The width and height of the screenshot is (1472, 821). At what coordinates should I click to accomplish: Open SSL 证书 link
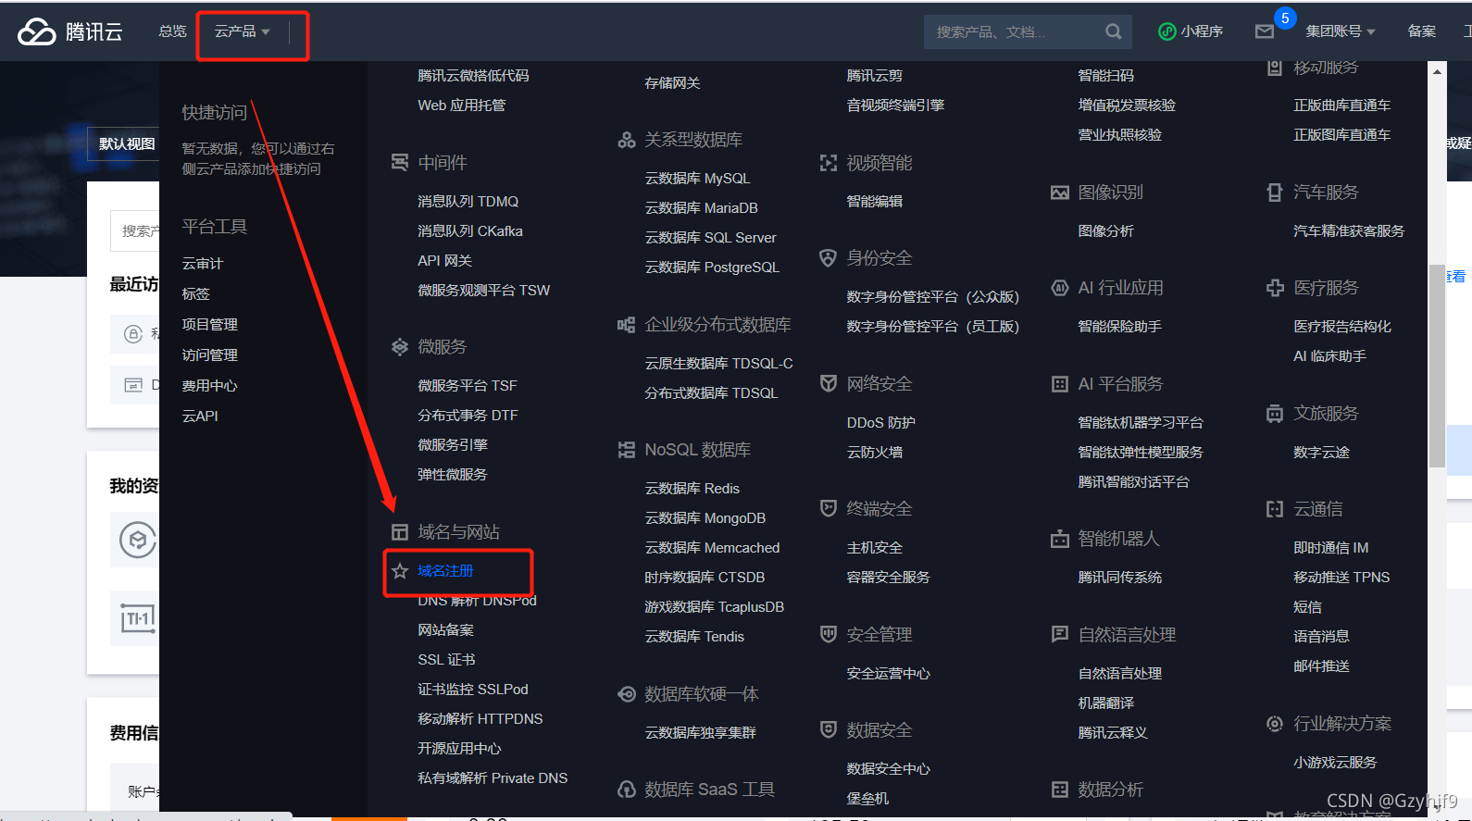(446, 660)
